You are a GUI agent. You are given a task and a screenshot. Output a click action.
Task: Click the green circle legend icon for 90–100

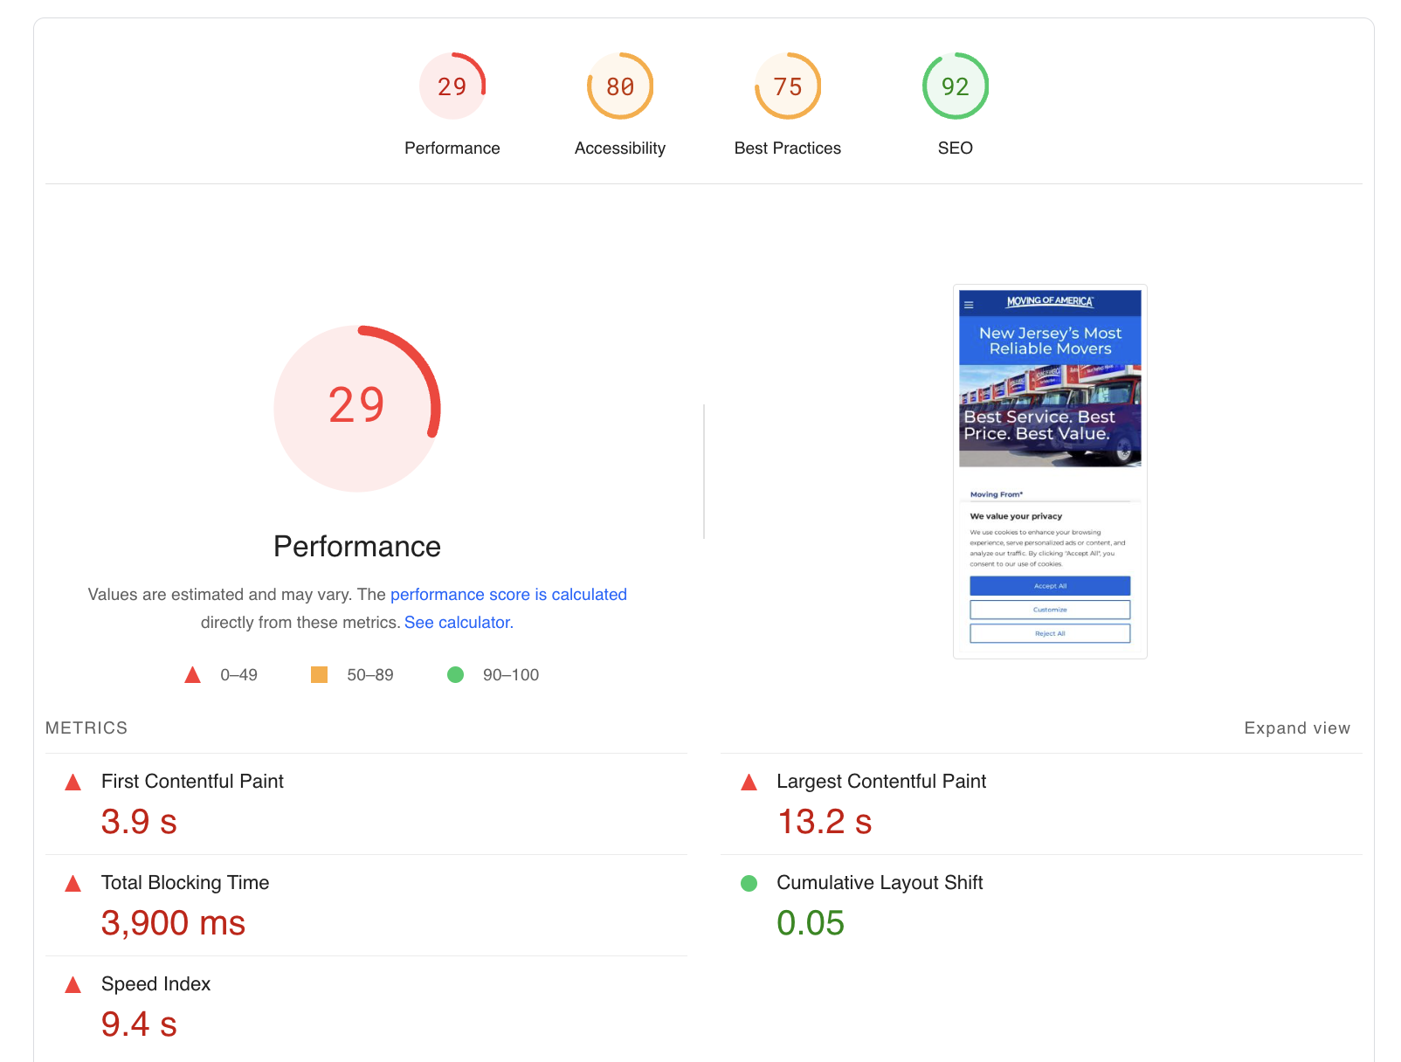[x=455, y=674]
